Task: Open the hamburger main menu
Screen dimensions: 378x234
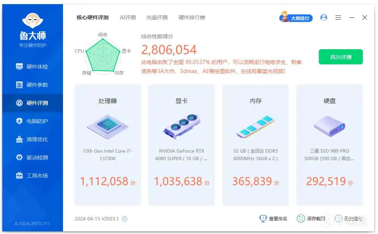Action: click(338, 17)
